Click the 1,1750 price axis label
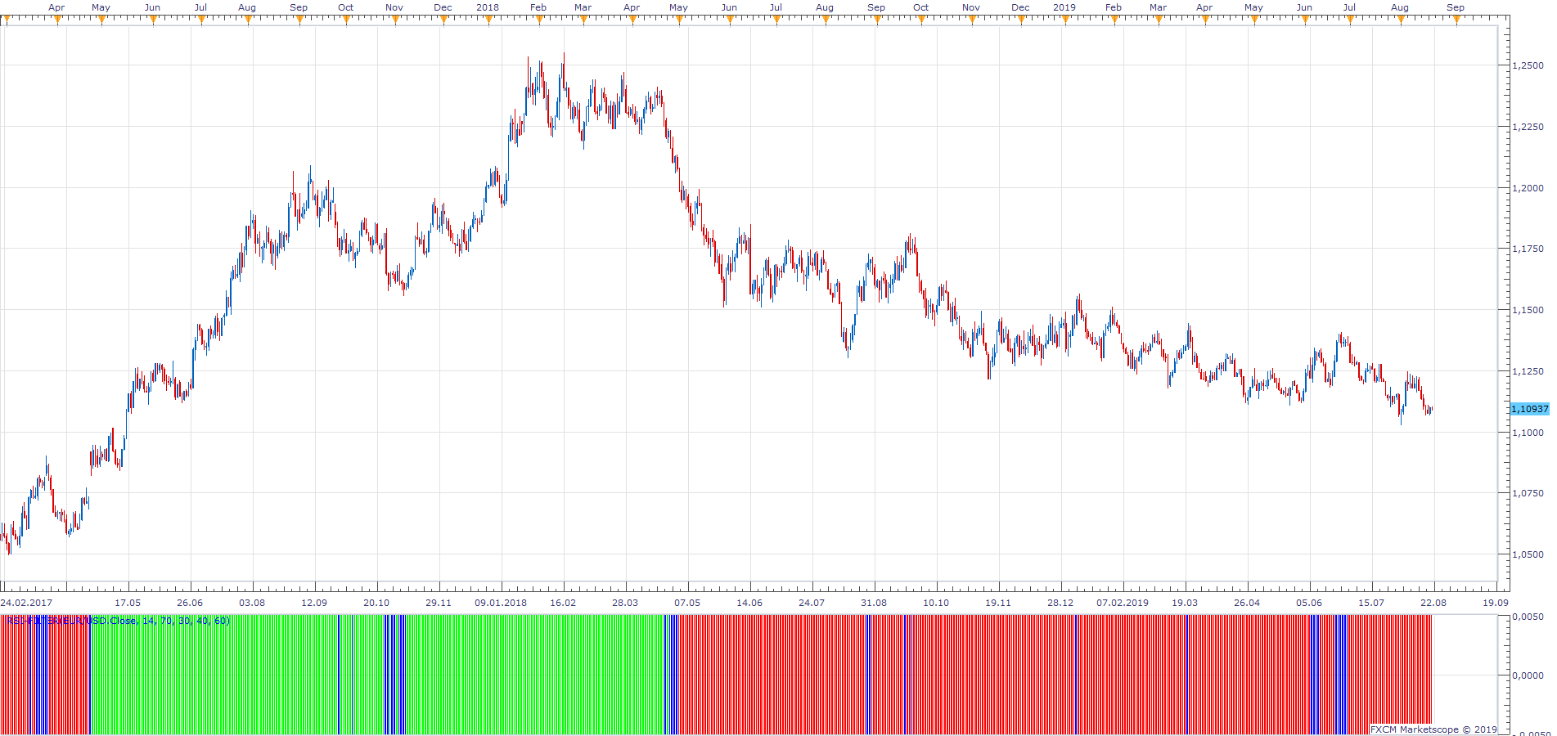1557x736 pixels. click(x=1529, y=249)
